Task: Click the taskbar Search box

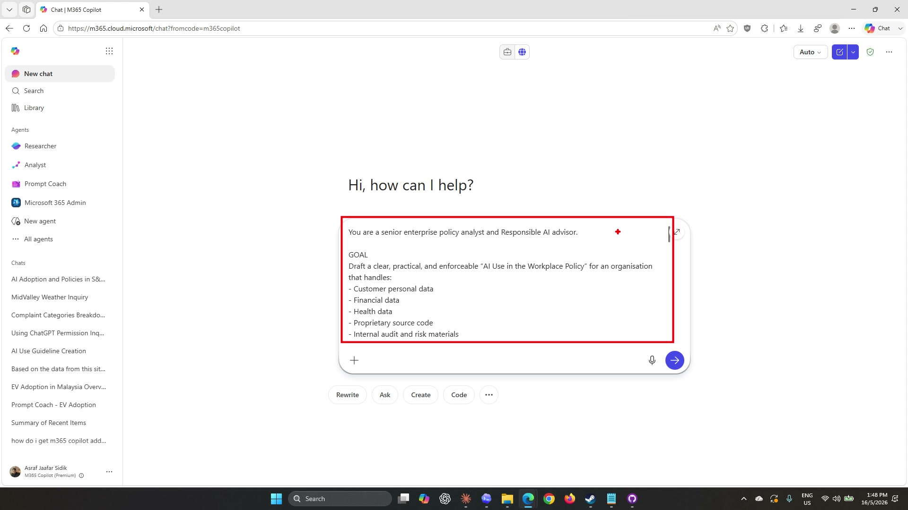Action: click(340, 499)
